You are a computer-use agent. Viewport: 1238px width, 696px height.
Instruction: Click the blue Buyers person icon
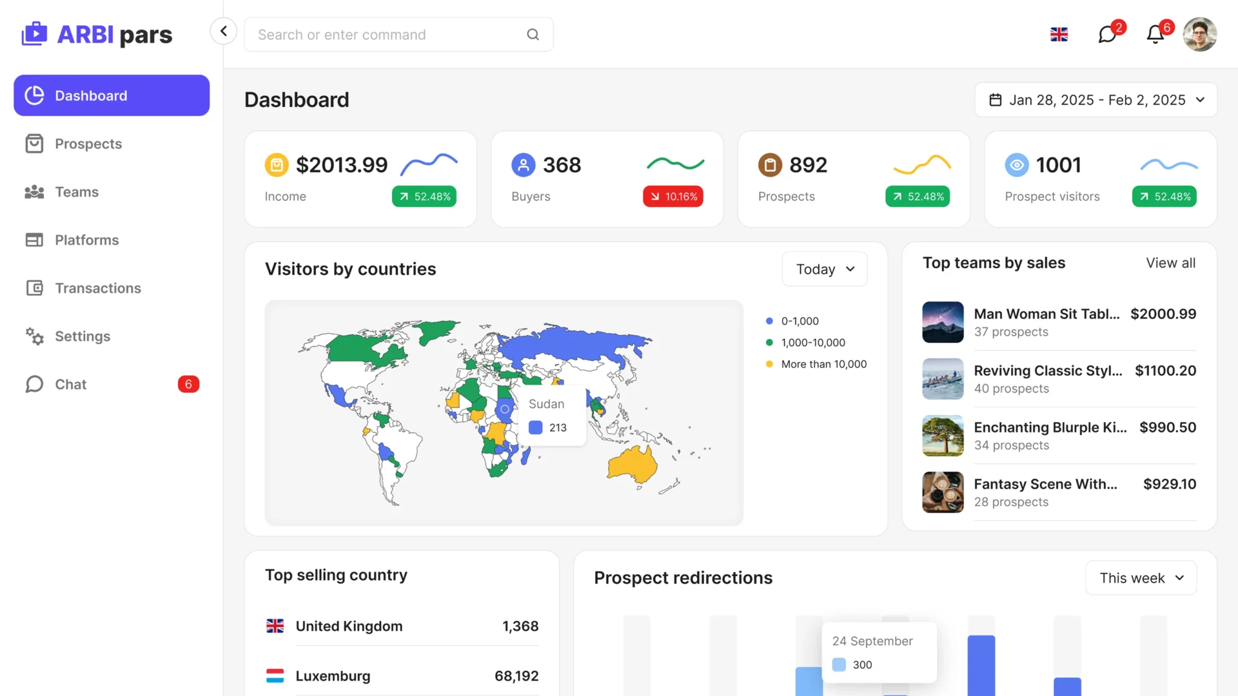[x=524, y=165]
